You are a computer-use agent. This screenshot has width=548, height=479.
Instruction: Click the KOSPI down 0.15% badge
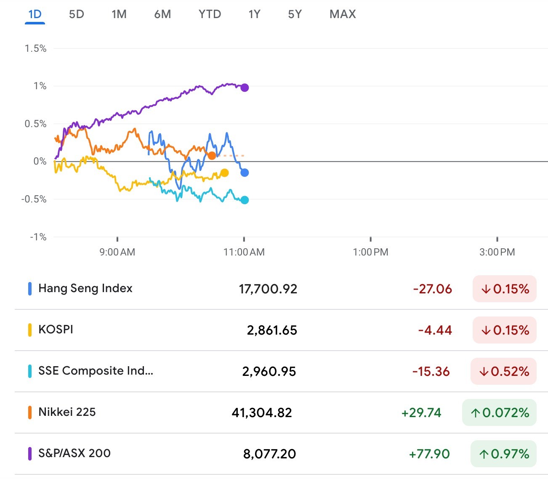coord(505,330)
